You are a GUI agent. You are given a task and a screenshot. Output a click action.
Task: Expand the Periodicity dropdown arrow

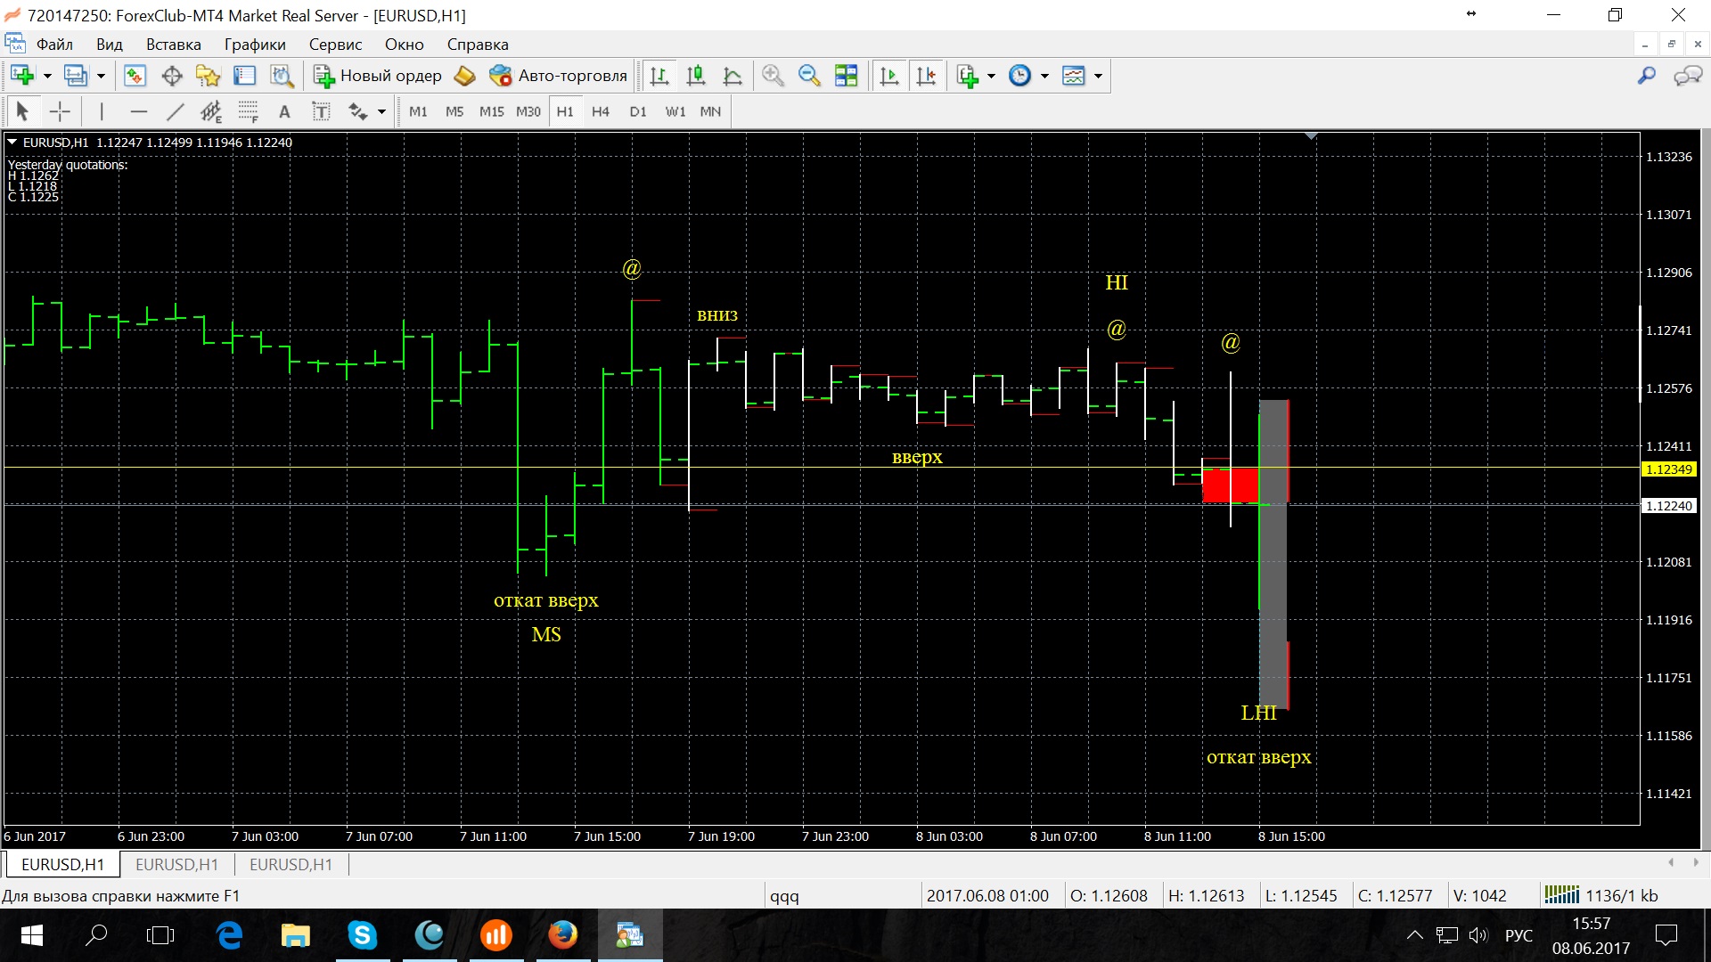click(x=1044, y=76)
